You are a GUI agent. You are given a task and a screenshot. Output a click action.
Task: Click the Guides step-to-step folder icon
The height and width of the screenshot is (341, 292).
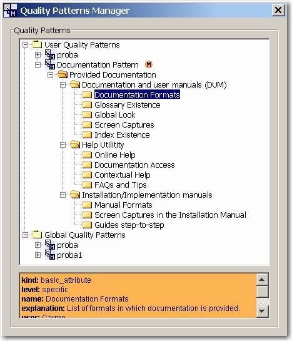click(x=87, y=225)
